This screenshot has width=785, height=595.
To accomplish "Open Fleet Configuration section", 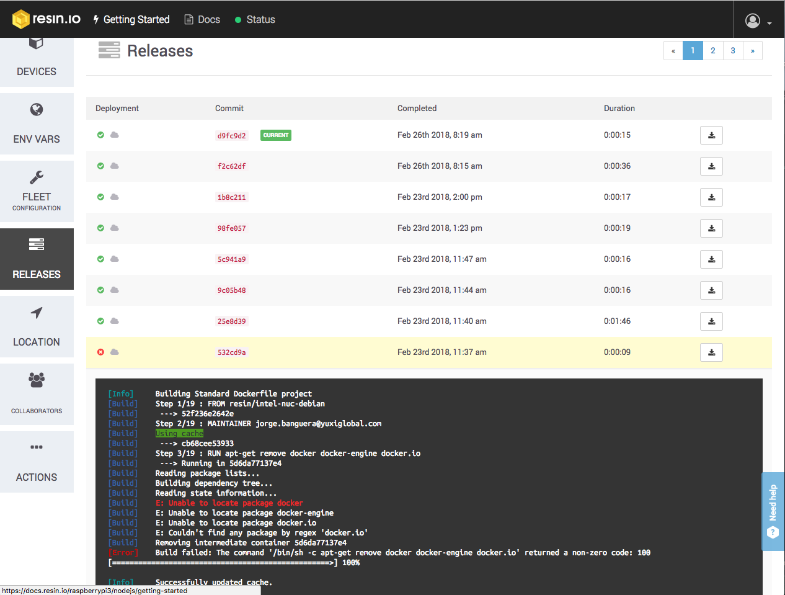I will click(37, 191).
